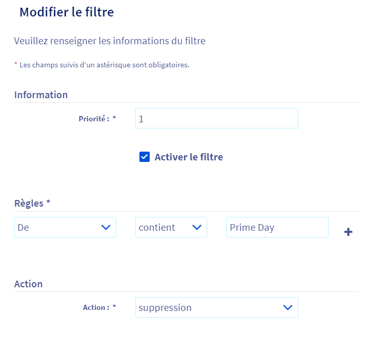The width and height of the screenshot is (375, 349).
Task: Click into the "Prime Day" rule value field
Action: tap(277, 227)
